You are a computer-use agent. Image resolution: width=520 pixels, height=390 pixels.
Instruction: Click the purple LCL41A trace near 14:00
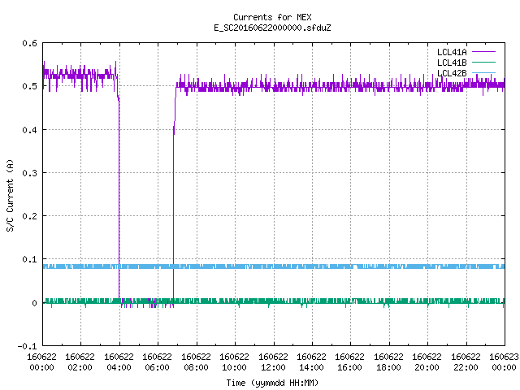pos(312,86)
